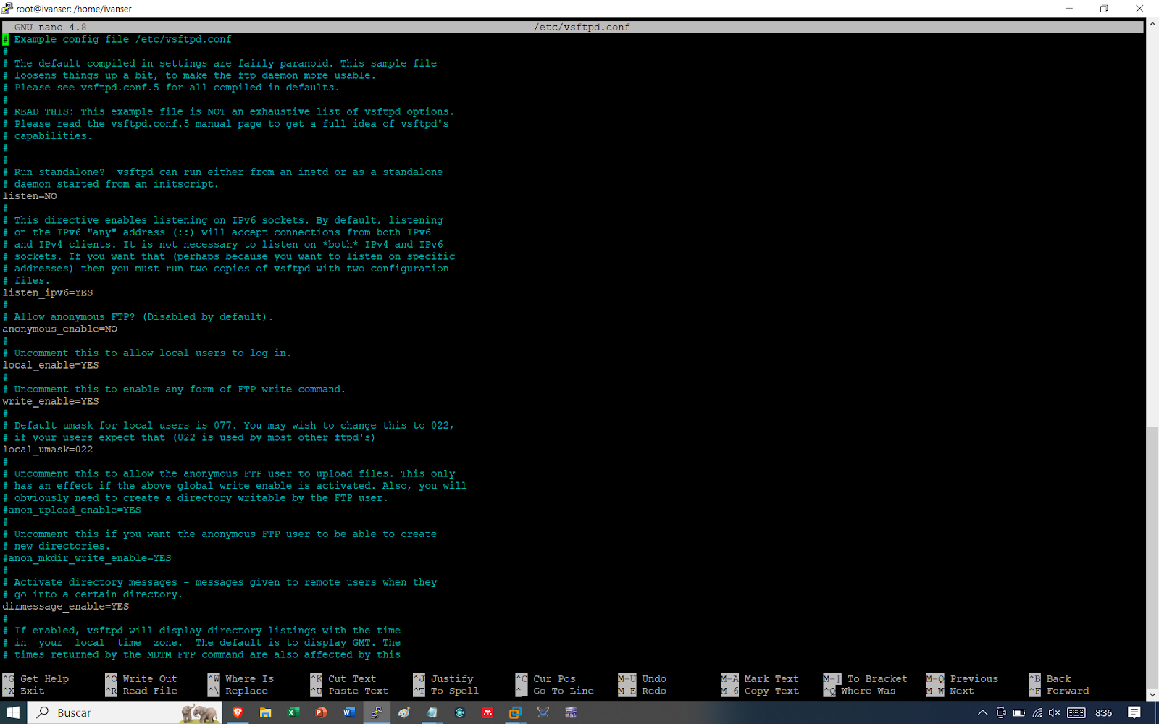Click the '^T To Spell' shortcut
This screenshot has width=1159, height=724.
[446, 691]
